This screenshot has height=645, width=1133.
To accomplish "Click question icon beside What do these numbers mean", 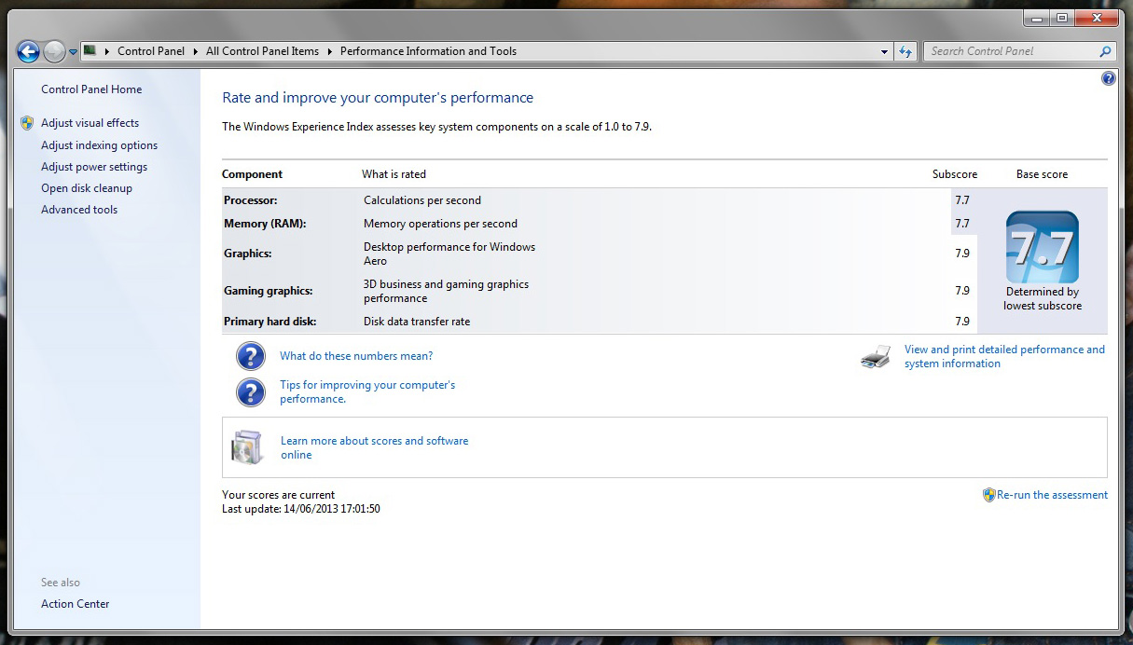I will [251, 356].
